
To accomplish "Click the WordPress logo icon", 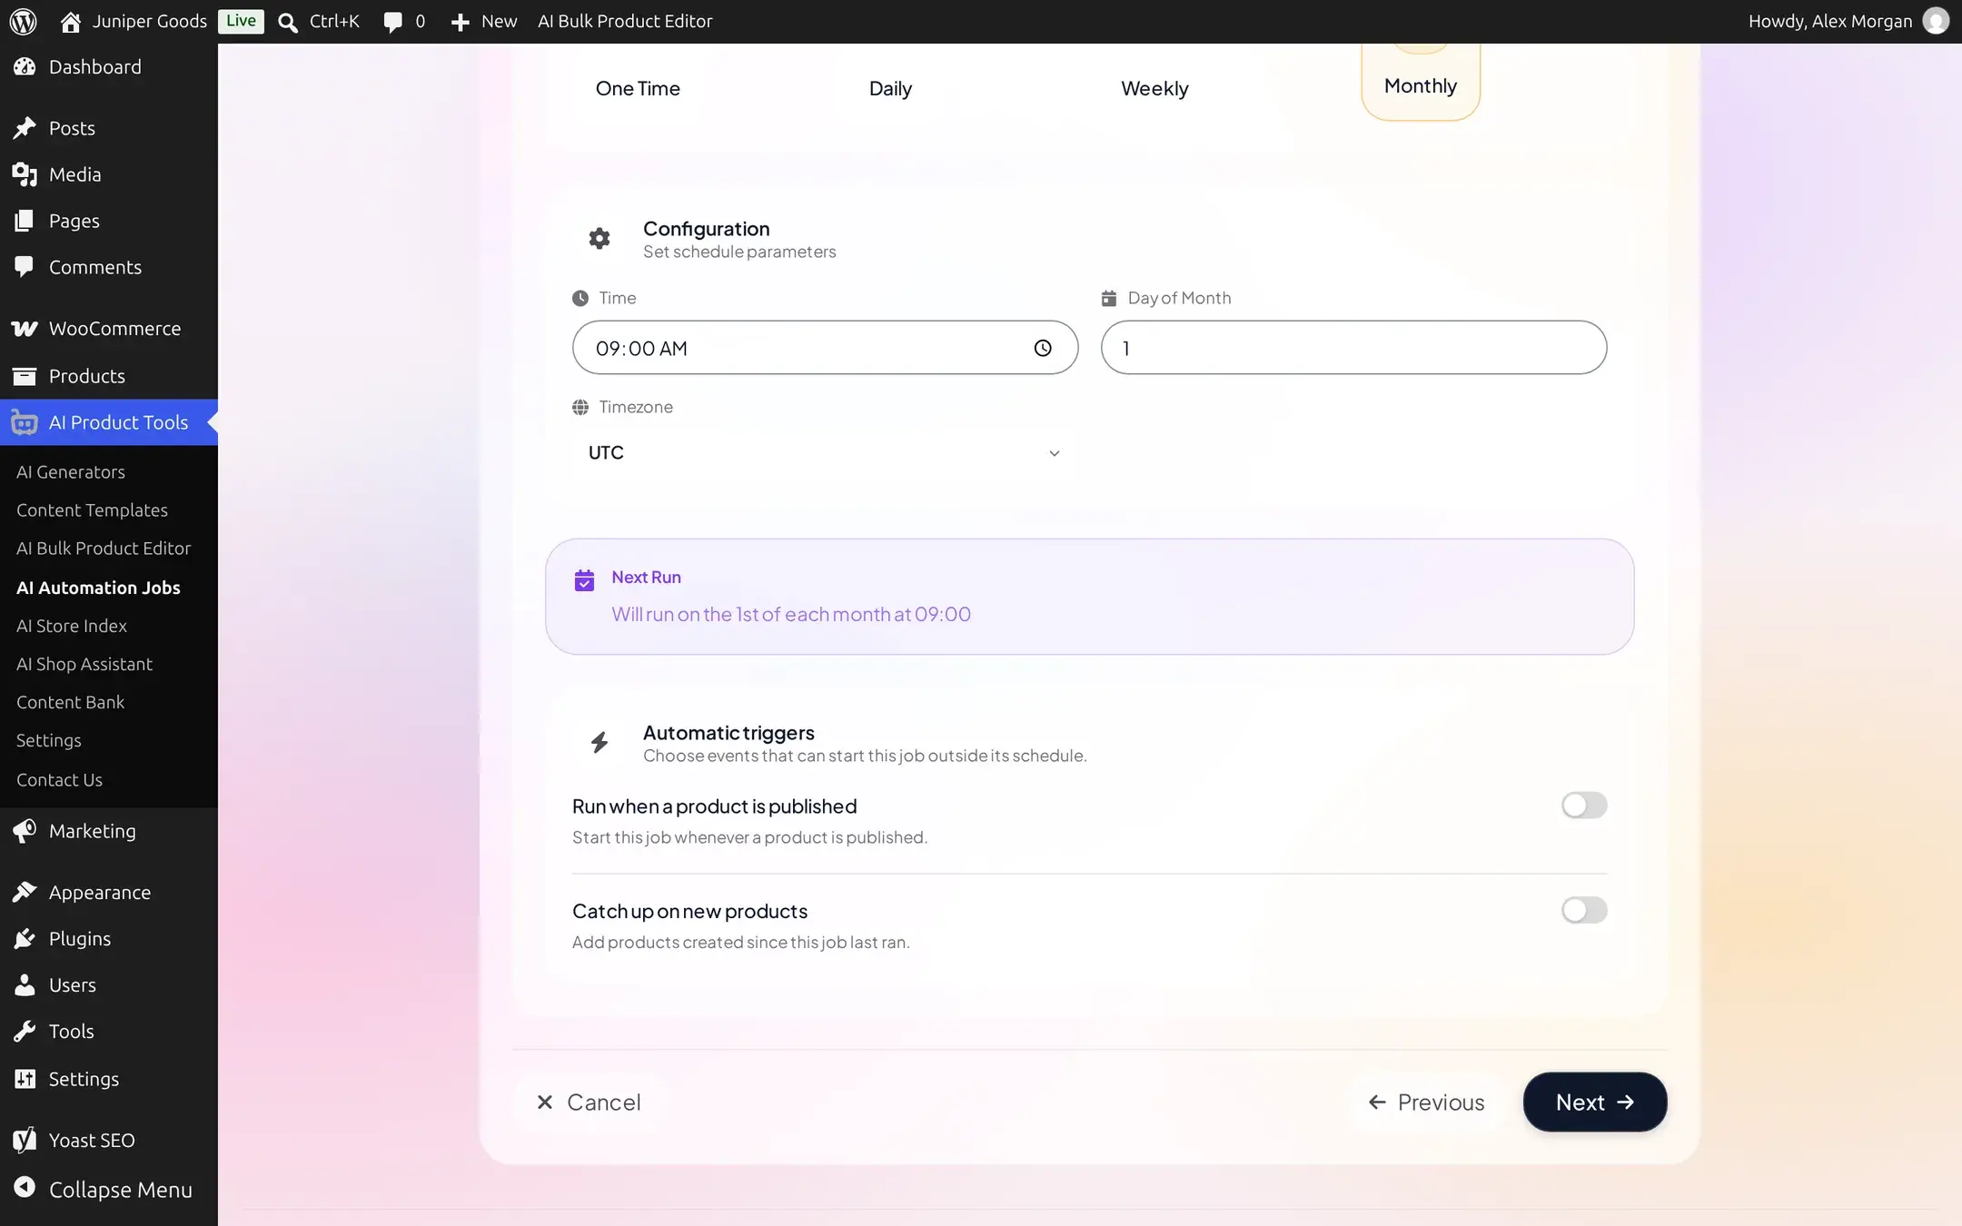I will [23, 21].
